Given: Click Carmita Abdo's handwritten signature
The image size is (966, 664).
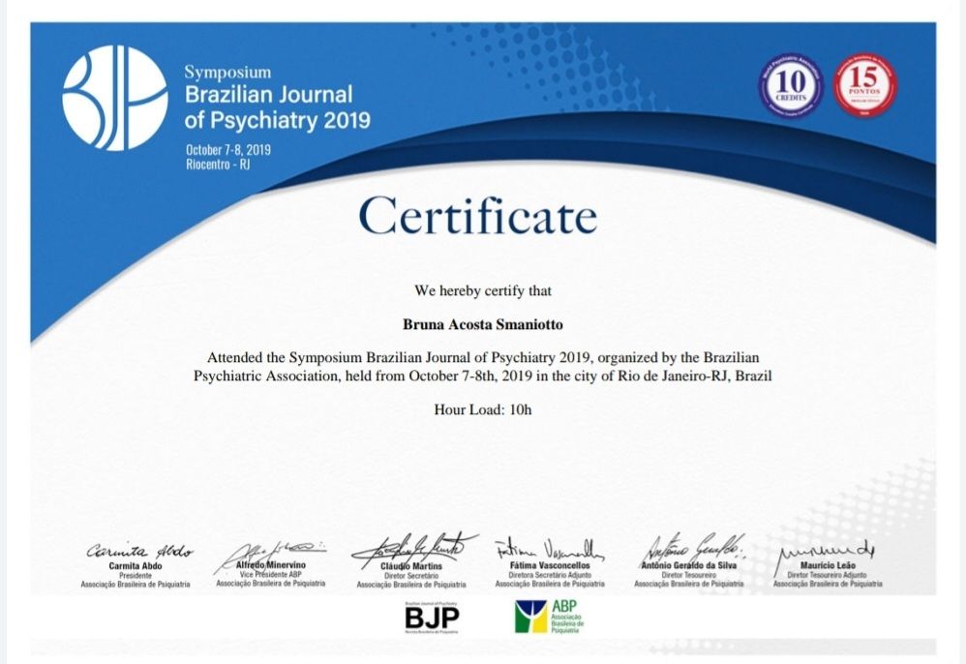Looking at the screenshot, I should click(138, 550).
